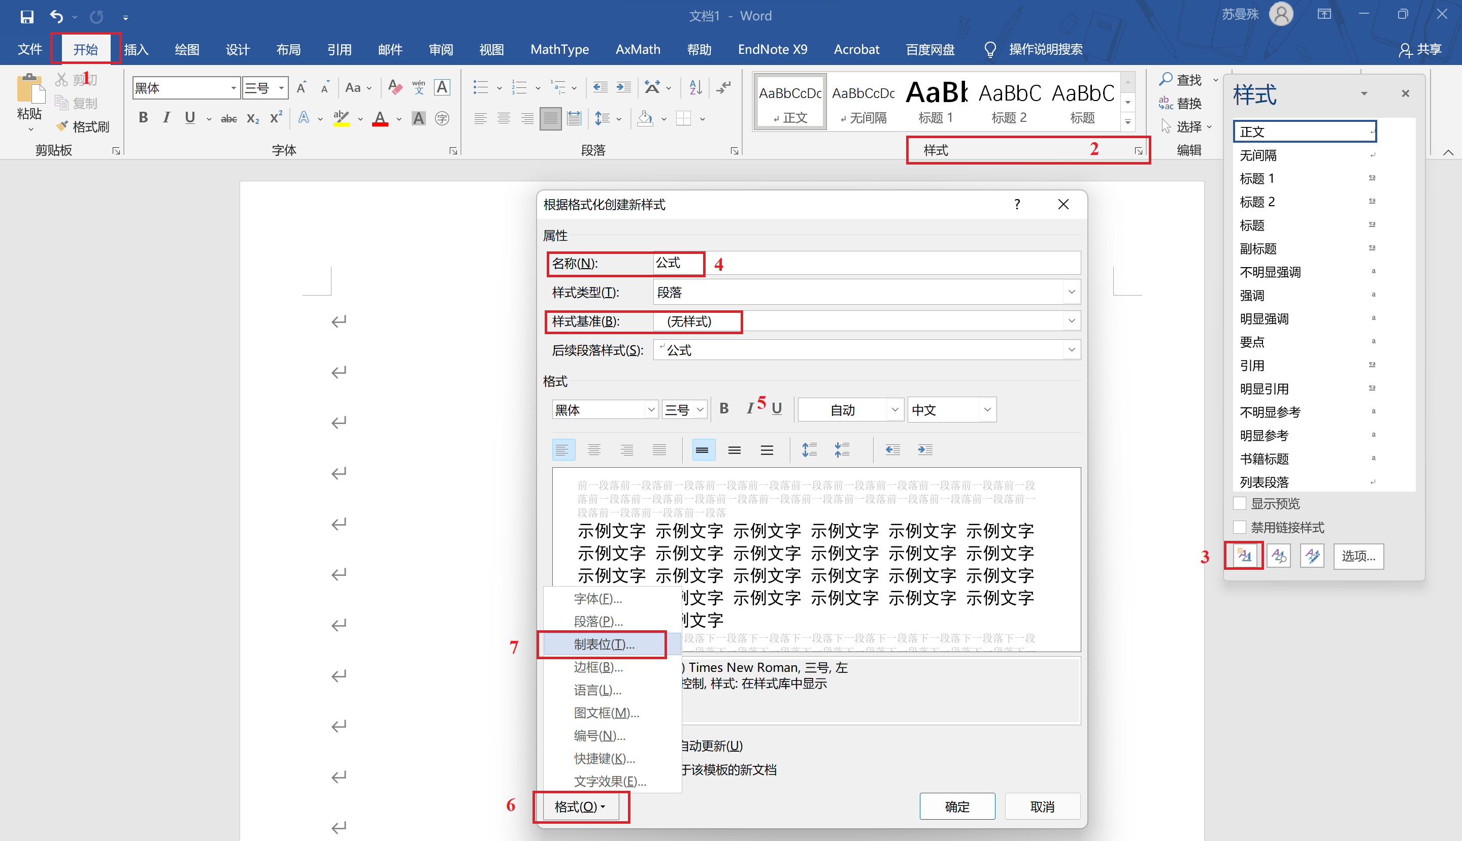Open the dialog help question mark
This screenshot has width=1462, height=841.
(x=1017, y=204)
